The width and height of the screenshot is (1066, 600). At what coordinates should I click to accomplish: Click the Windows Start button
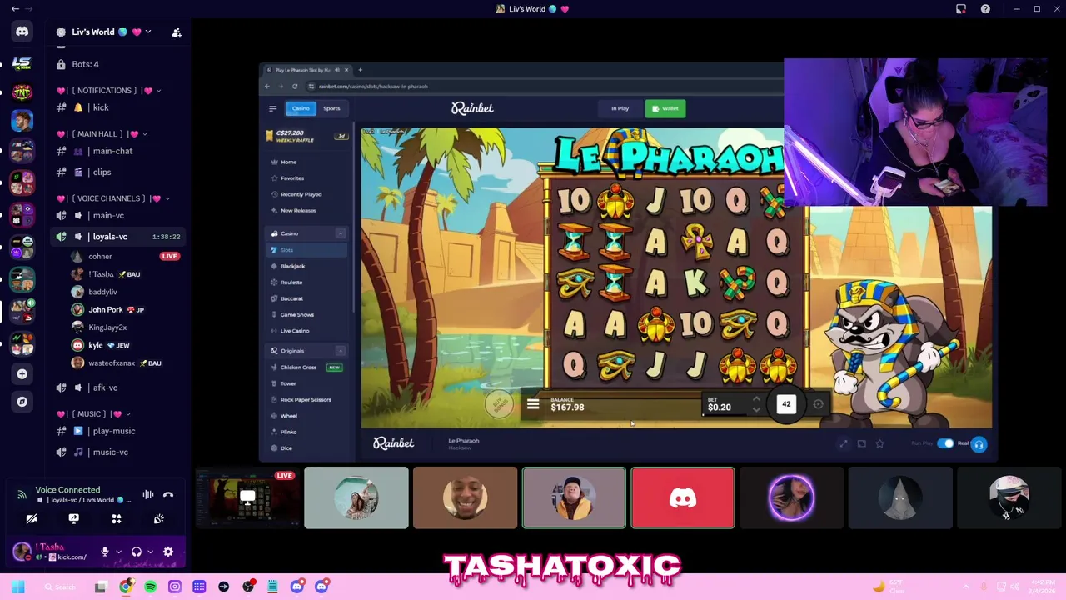click(17, 587)
